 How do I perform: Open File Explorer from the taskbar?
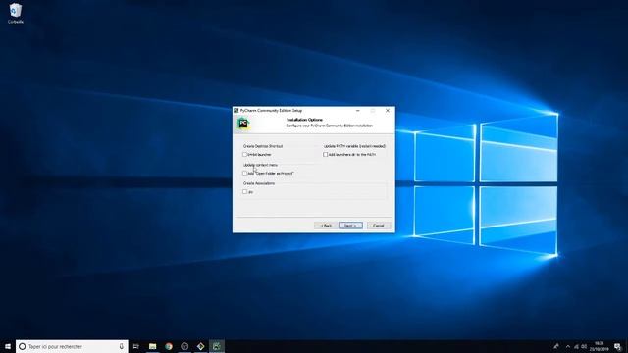tap(153, 346)
